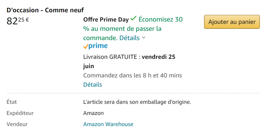
Task: Select the D'occasion - Comme neuf heading
Action: (x=45, y=10)
